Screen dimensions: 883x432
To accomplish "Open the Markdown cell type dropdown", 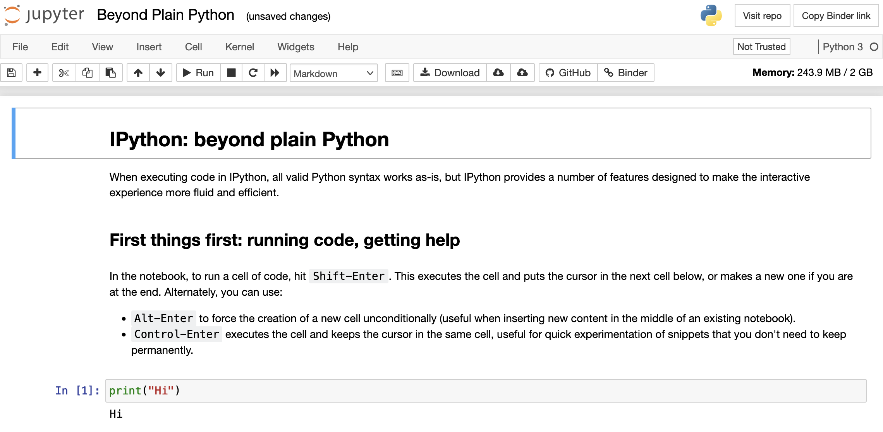I will 333,73.
